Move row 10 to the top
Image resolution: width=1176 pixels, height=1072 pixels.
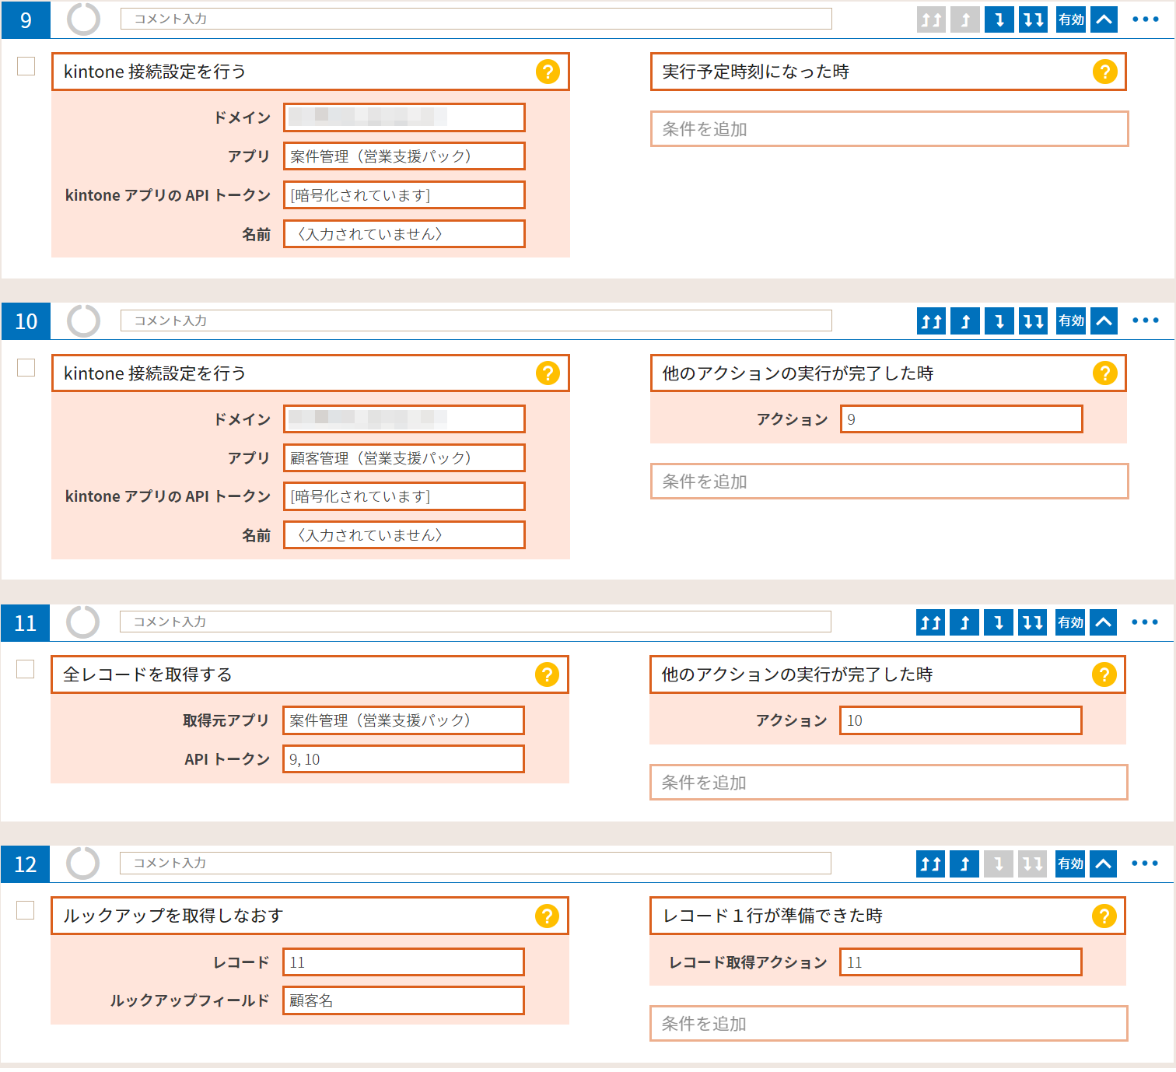[x=932, y=321]
